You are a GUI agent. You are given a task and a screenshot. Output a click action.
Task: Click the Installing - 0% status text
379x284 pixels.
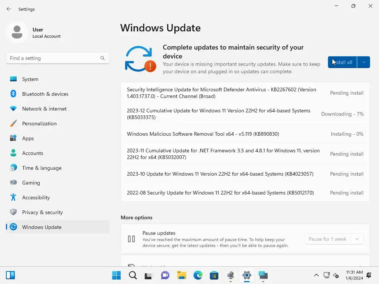[347, 134]
